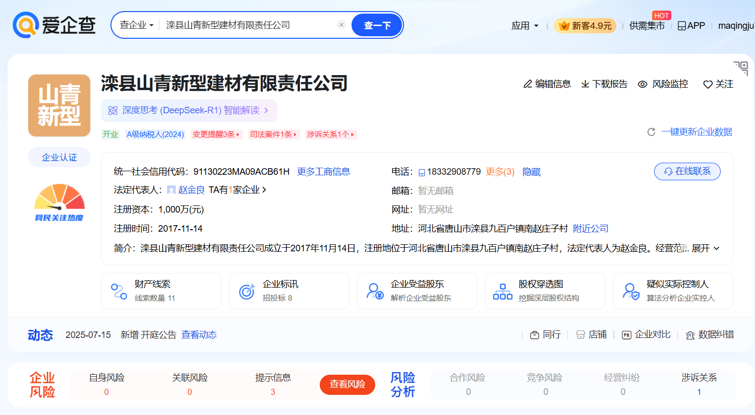Open the property clues card
Screen dimensions: 755x415
(161, 291)
